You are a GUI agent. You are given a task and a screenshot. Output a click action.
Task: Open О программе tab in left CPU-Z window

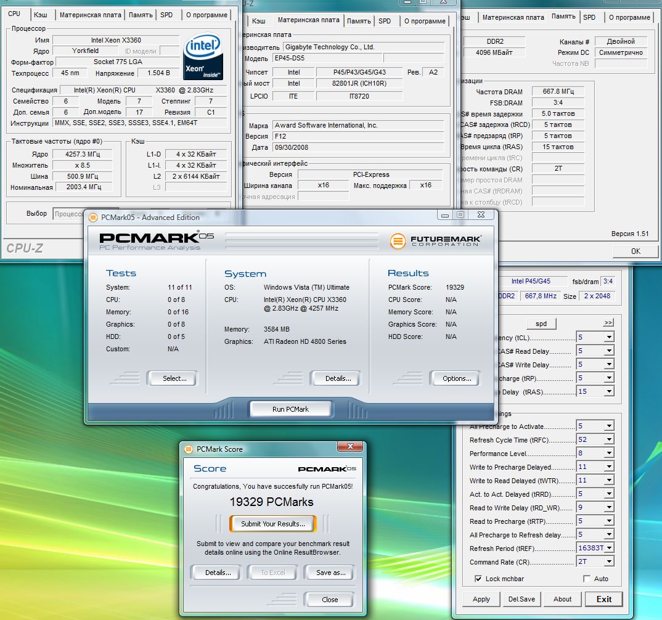(x=207, y=15)
